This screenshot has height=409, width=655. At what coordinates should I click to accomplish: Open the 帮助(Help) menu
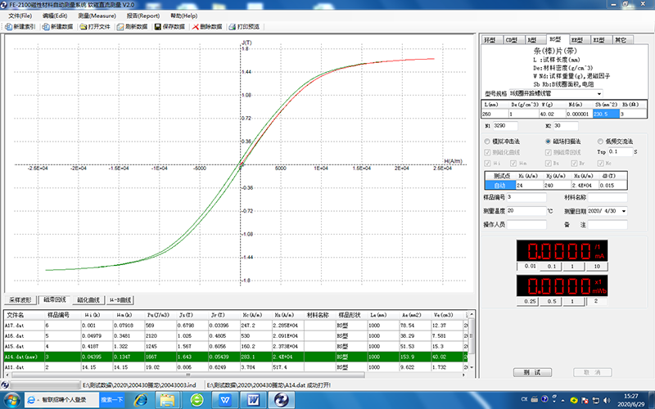point(183,16)
